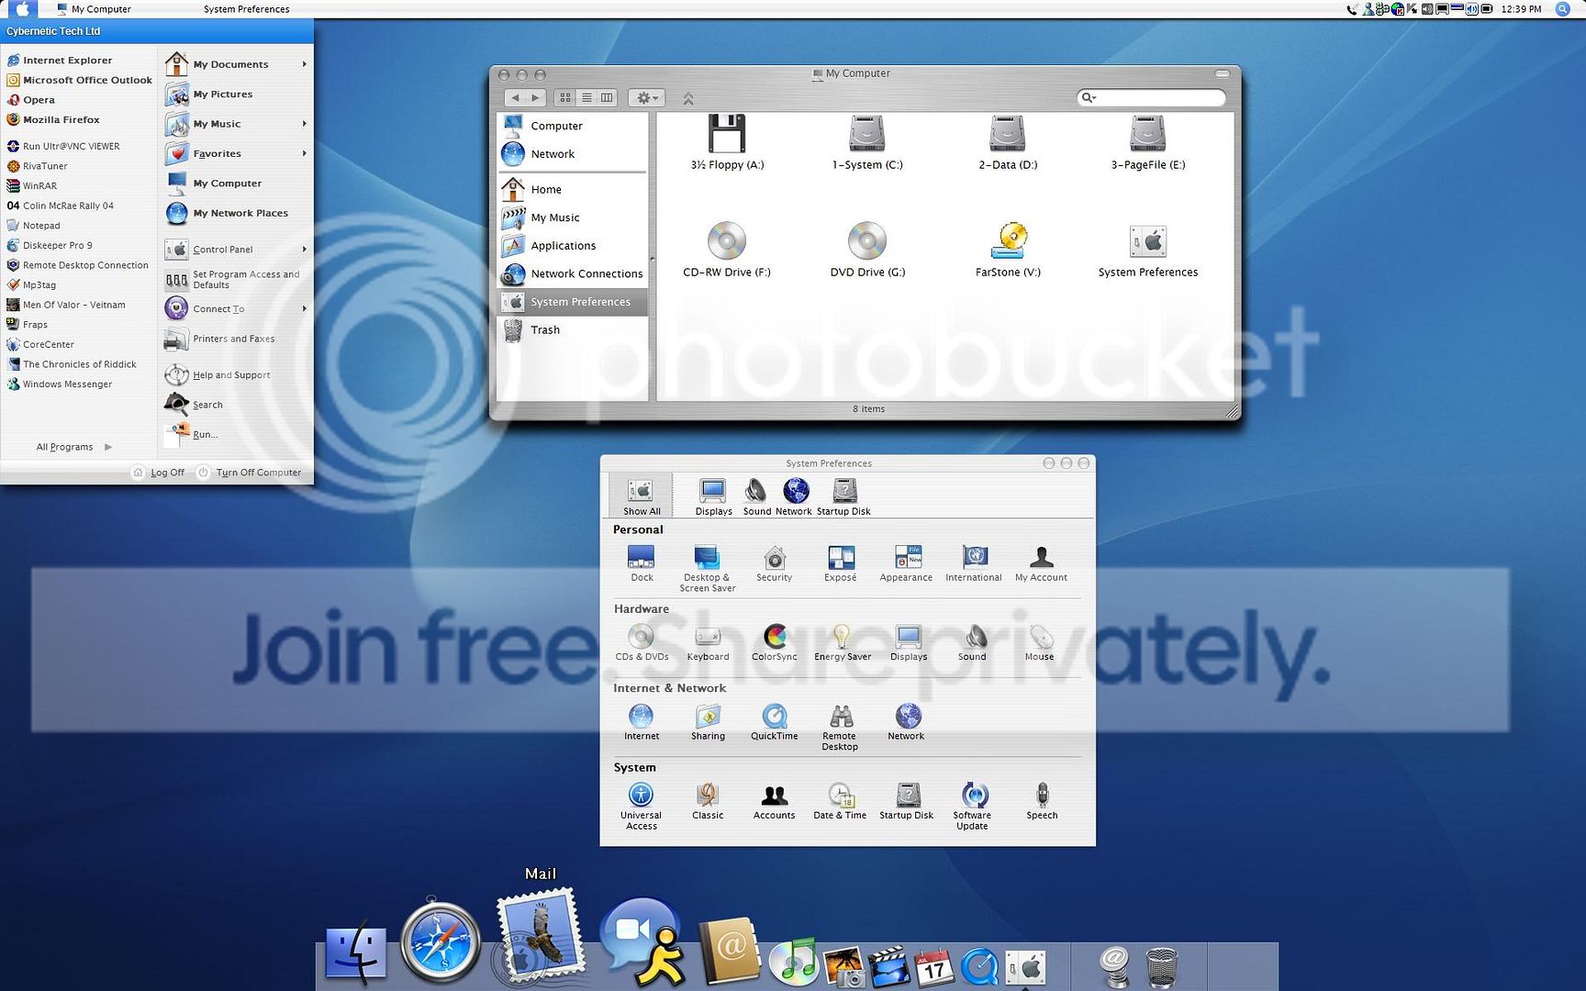Image resolution: width=1586 pixels, height=991 pixels.
Task: Switch My Computer to list view
Action: tap(586, 97)
